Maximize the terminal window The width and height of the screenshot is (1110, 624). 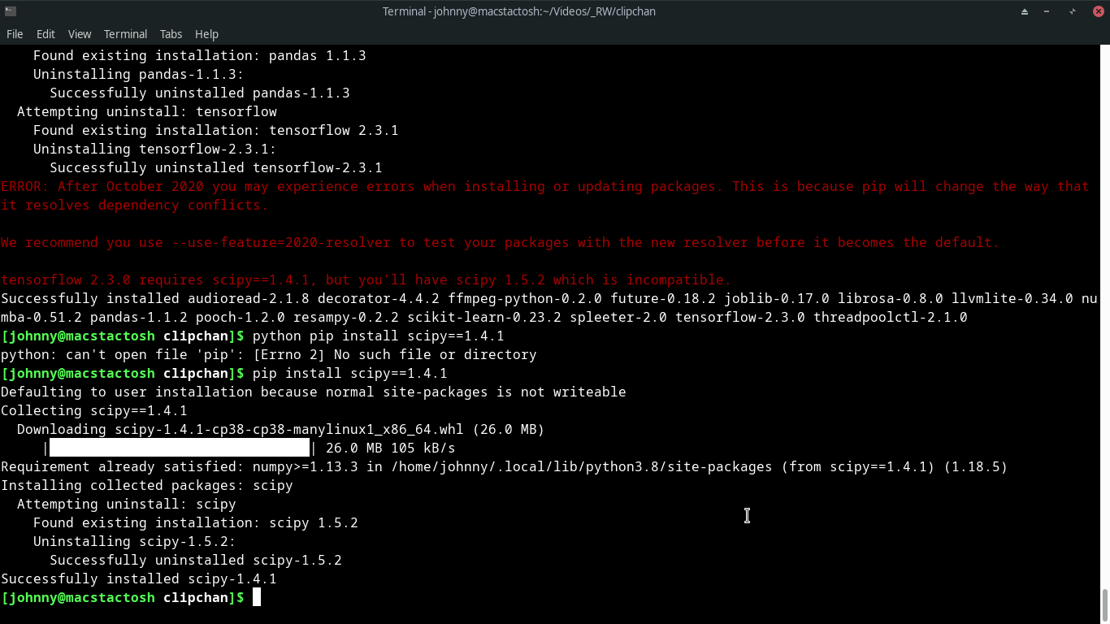tap(1073, 11)
